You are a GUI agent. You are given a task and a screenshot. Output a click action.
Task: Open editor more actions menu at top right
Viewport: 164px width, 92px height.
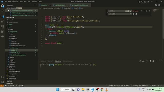[x=162, y=5]
